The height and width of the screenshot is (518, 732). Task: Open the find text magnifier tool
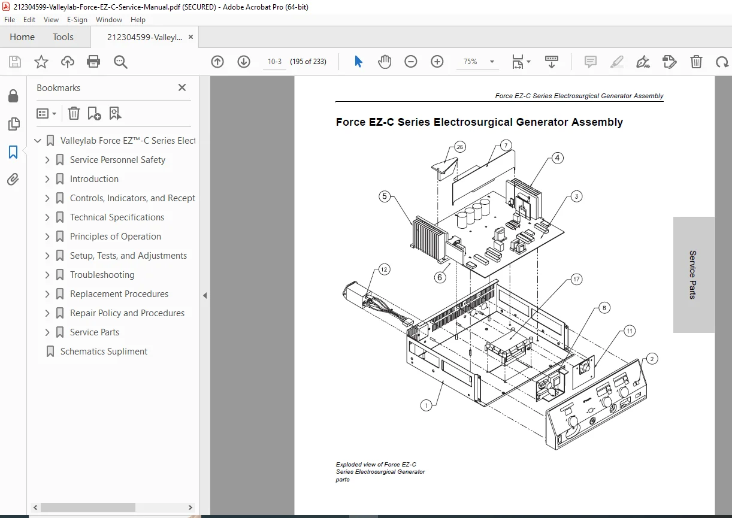120,62
